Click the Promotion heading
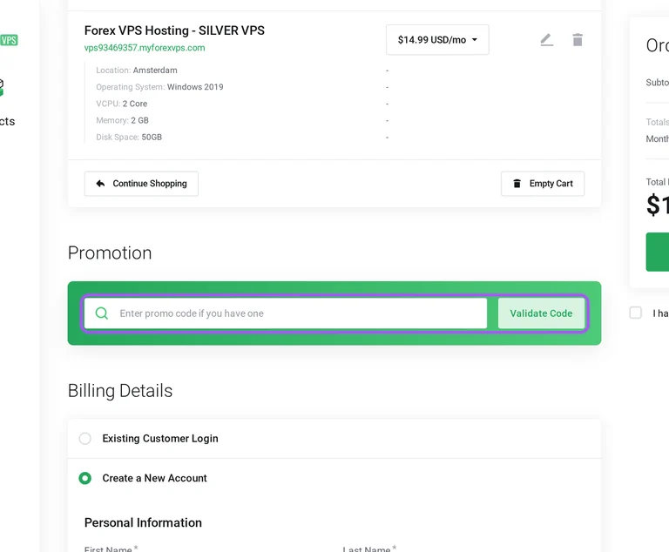This screenshot has height=552, width=669. [x=110, y=253]
